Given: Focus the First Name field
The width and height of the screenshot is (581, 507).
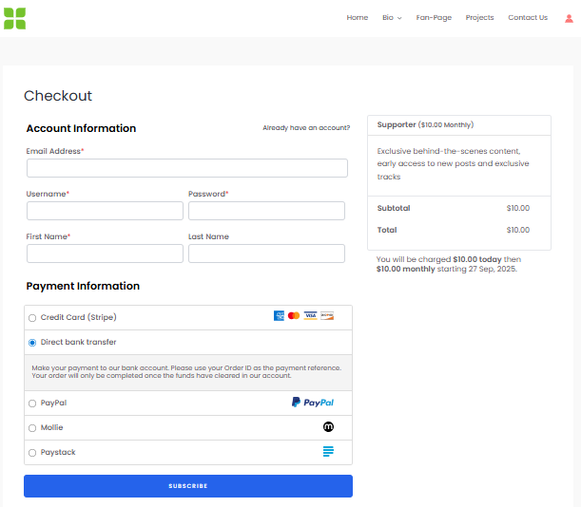Looking at the screenshot, I should click(105, 253).
